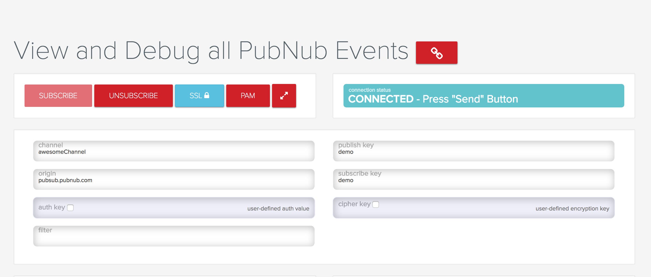Viewport: 651px width, 277px height.
Task: Click the cipher key encryption field
Action: (x=474, y=208)
